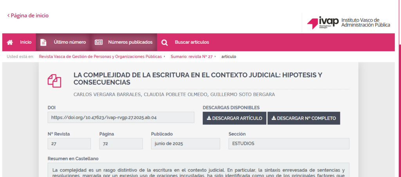401x177 pixels.
Task: Click the article title La complejidad de la escritura
Action: click(x=198, y=79)
